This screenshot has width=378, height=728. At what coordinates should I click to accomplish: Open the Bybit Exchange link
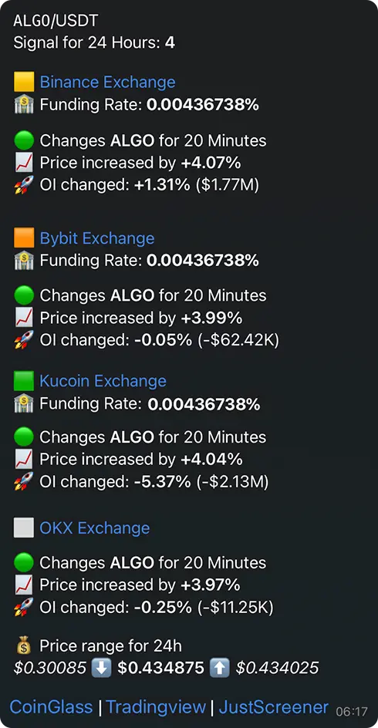point(97,238)
